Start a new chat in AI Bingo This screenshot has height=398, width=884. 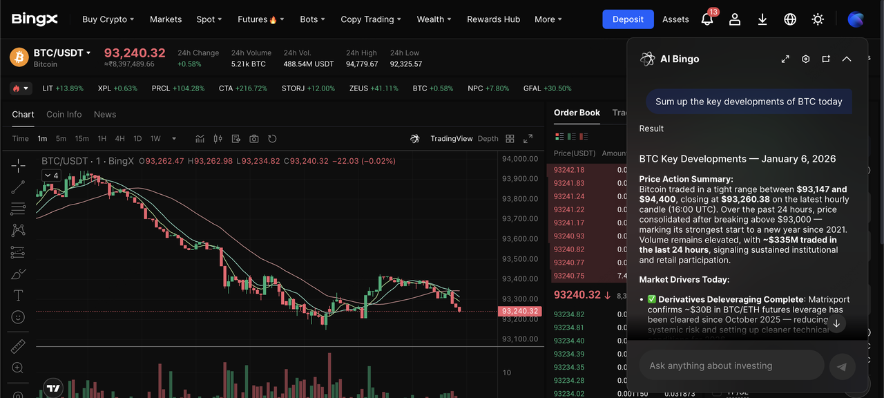[826, 59]
